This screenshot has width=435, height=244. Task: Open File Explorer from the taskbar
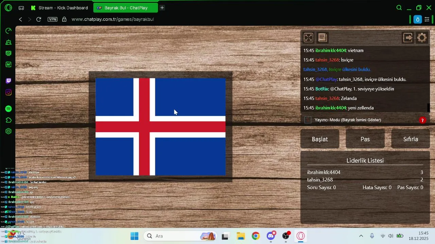pos(241,236)
